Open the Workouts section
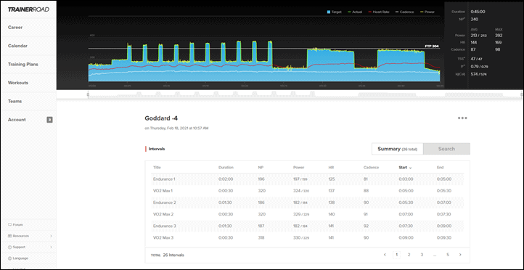524x270 pixels. (x=18, y=83)
